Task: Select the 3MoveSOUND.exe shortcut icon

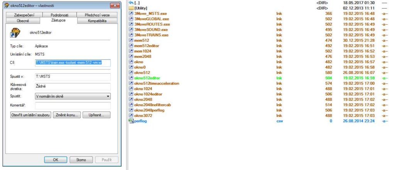Action: 131,29
